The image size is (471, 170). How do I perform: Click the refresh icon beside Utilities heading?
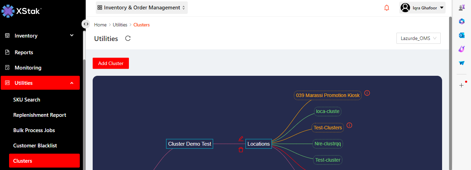click(x=128, y=39)
